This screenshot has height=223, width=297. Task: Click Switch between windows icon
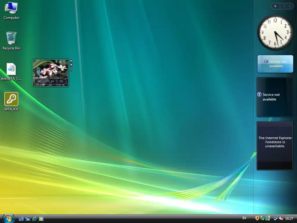point(28,219)
